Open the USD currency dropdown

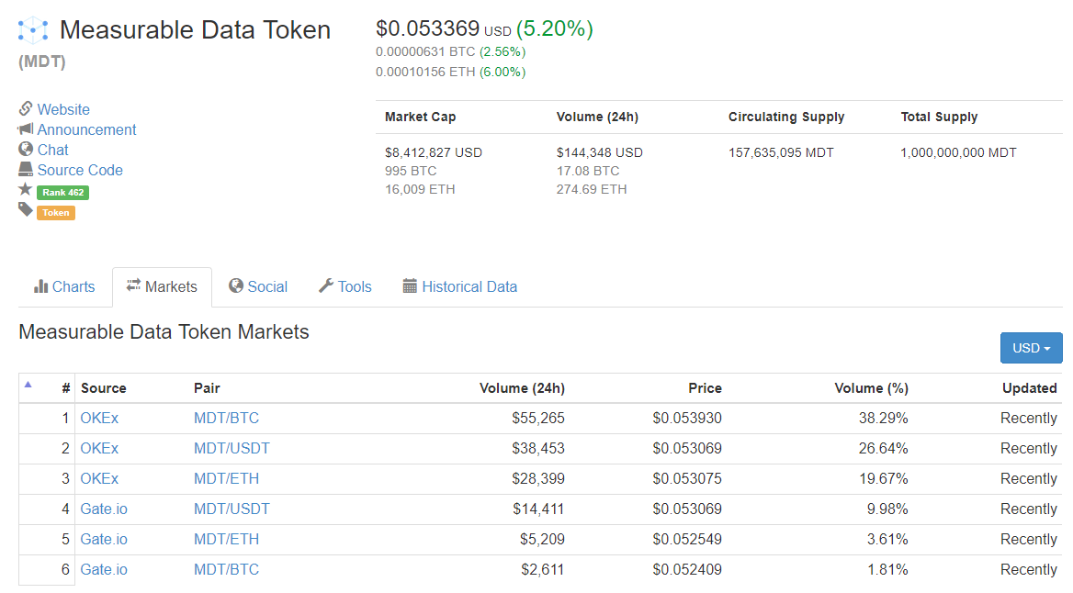click(1032, 348)
